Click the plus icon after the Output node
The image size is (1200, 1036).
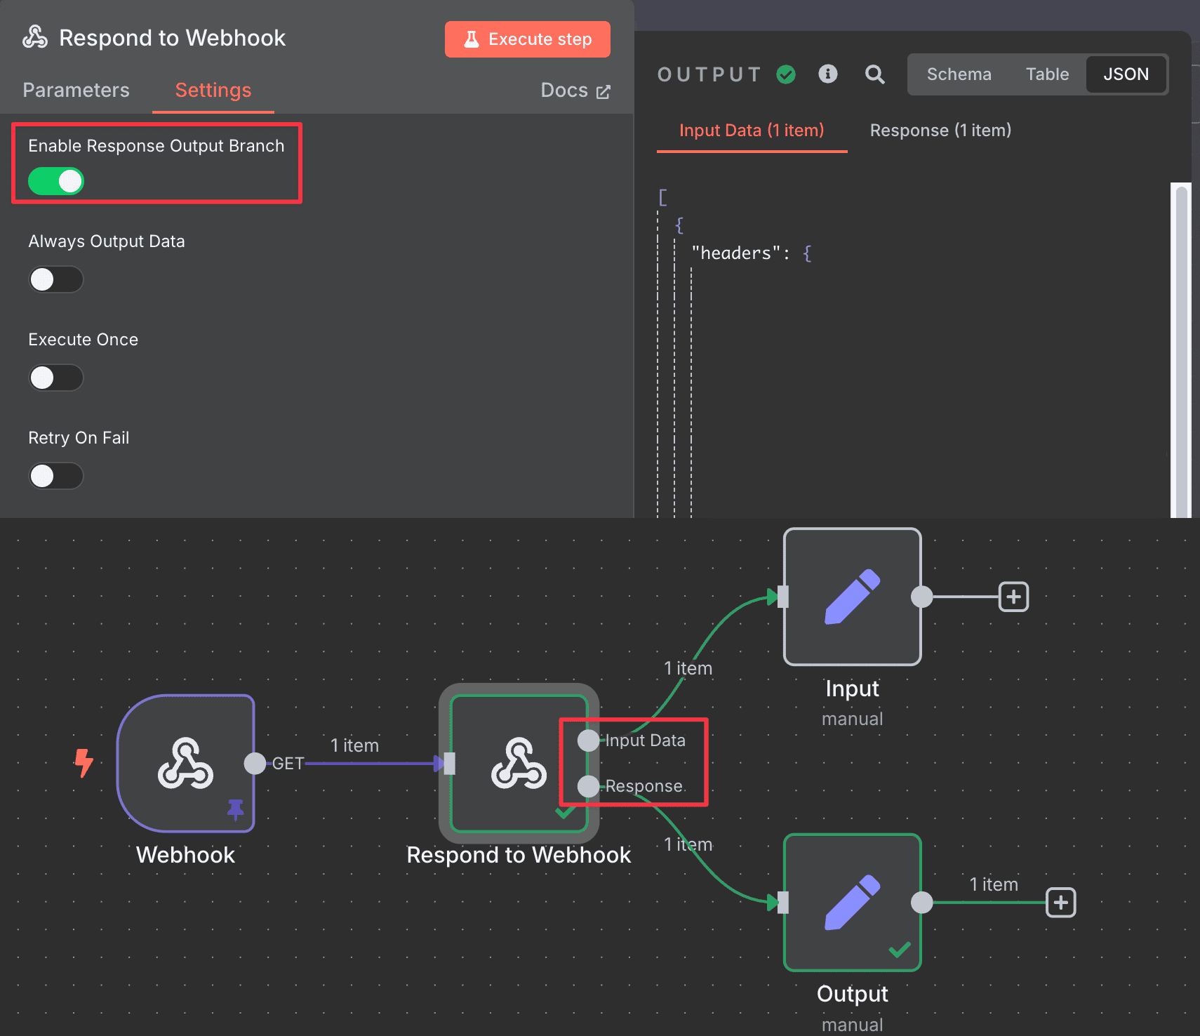(1060, 903)
